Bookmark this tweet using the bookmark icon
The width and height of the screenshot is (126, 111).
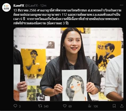click(114, 106)
